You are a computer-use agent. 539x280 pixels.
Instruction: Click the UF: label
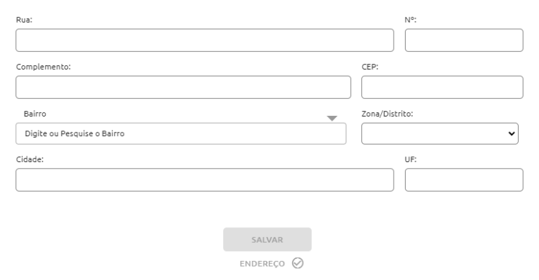411,159
